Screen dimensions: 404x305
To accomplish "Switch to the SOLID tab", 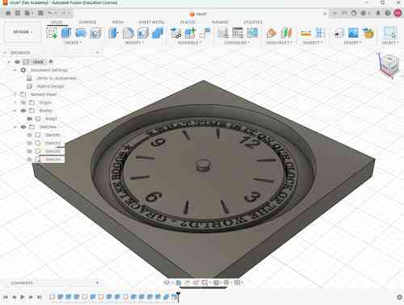I will coord(57,22).
